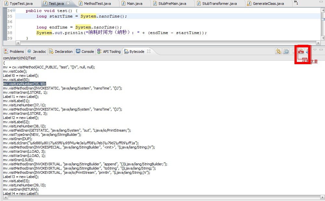
Task: Click line mv.visitLineNumber(38, l2);
Action: tap(24, 126)
